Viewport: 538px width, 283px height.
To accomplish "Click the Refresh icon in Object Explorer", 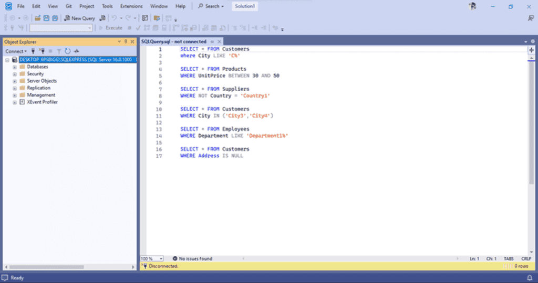I will (x=68, y=51).
